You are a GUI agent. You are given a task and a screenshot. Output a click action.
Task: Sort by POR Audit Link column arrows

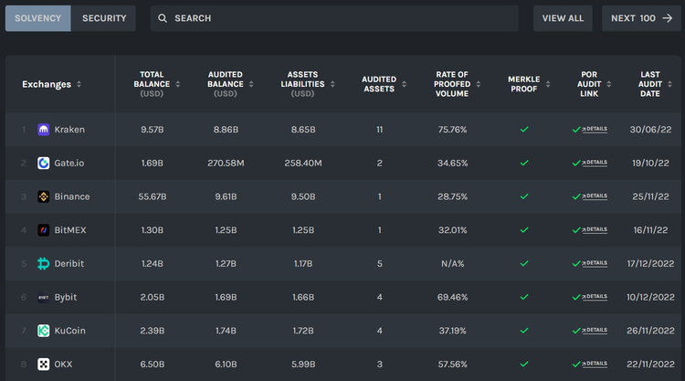609,84
